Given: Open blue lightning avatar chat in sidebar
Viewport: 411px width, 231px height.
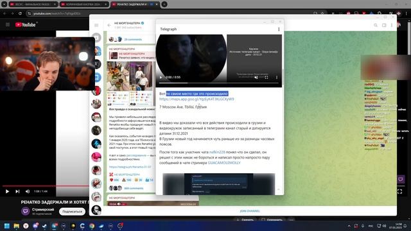Looking at the screenshot, I should (96, 144).
